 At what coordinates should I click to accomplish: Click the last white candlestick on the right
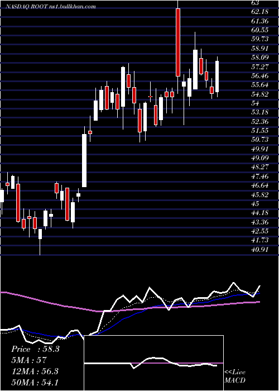click(217, 77)
